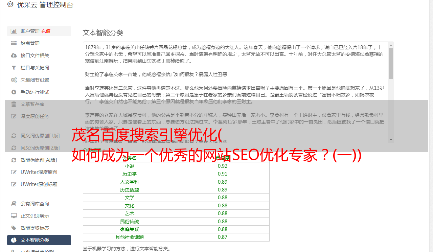Click the edit icon for UWriter深度原创
Viewport: 433px width, 252px height.
click(14, 172)
